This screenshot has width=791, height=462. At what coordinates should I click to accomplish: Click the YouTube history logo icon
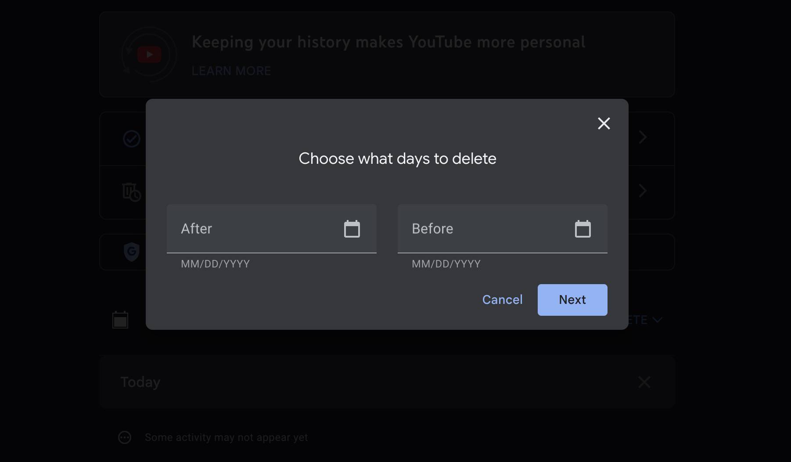point(149,54)
